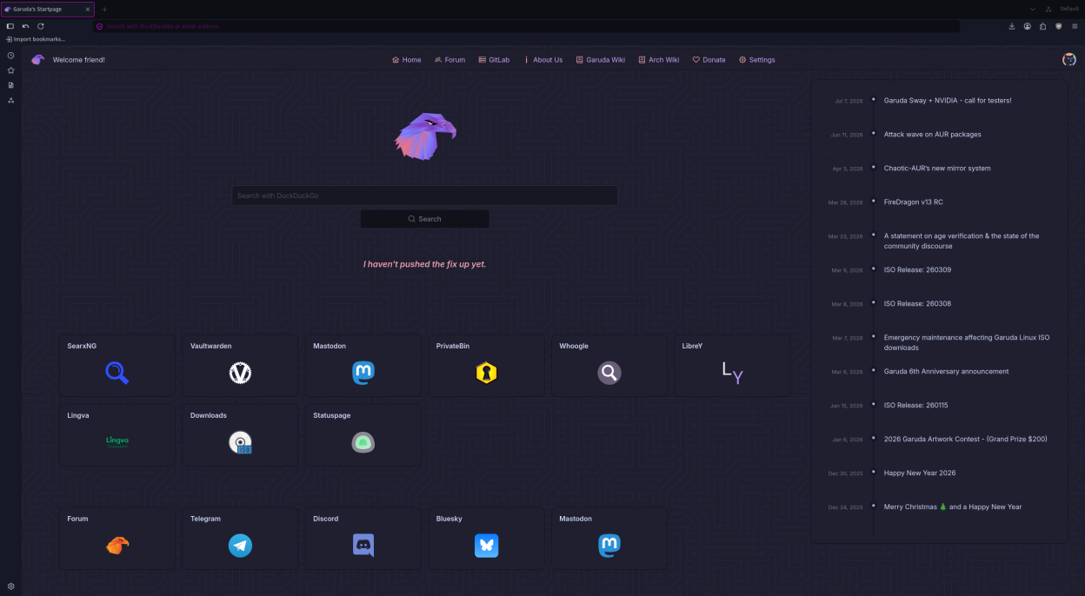This screenshot has height=596, width=1085.
Task: Open the Discord community tile
Action: (363, 539)
